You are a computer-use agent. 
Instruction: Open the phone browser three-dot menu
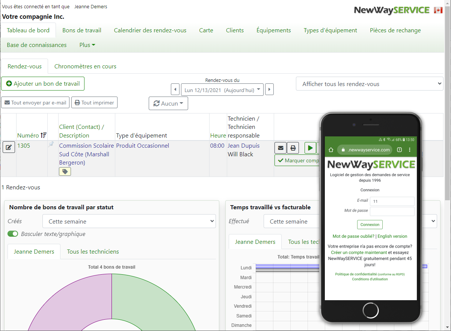point(410,150)
